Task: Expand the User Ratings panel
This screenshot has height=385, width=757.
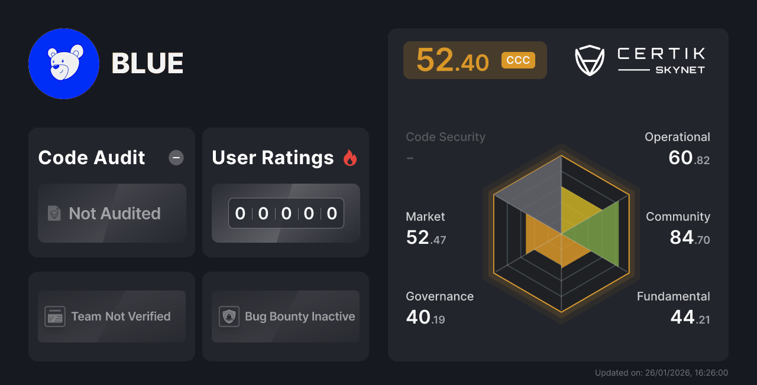Action: tap(286, 192)
